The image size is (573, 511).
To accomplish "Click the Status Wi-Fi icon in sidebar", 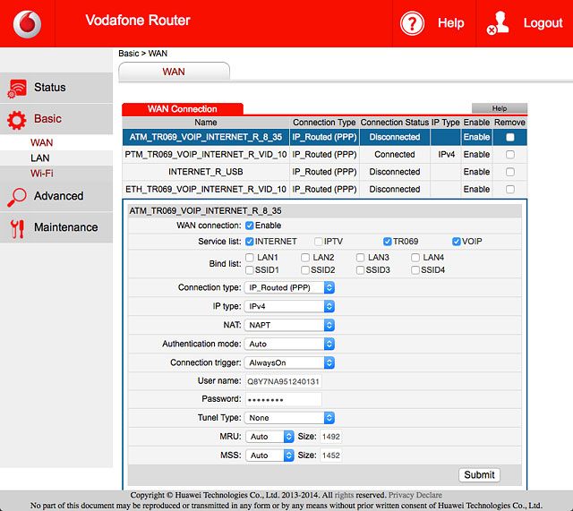I will [17, 89].
